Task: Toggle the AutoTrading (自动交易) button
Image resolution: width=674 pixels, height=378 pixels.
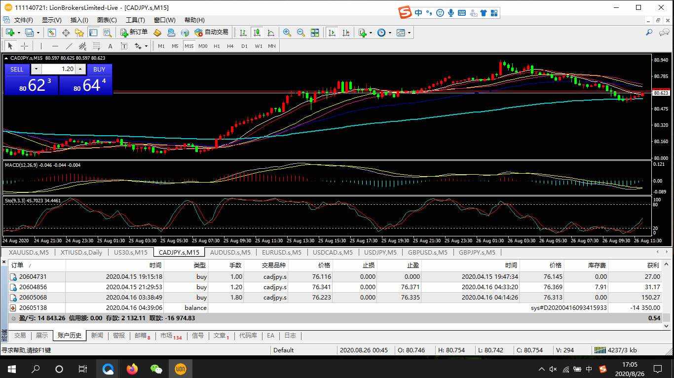Action: pyautogui.click(x=212, y=33)
